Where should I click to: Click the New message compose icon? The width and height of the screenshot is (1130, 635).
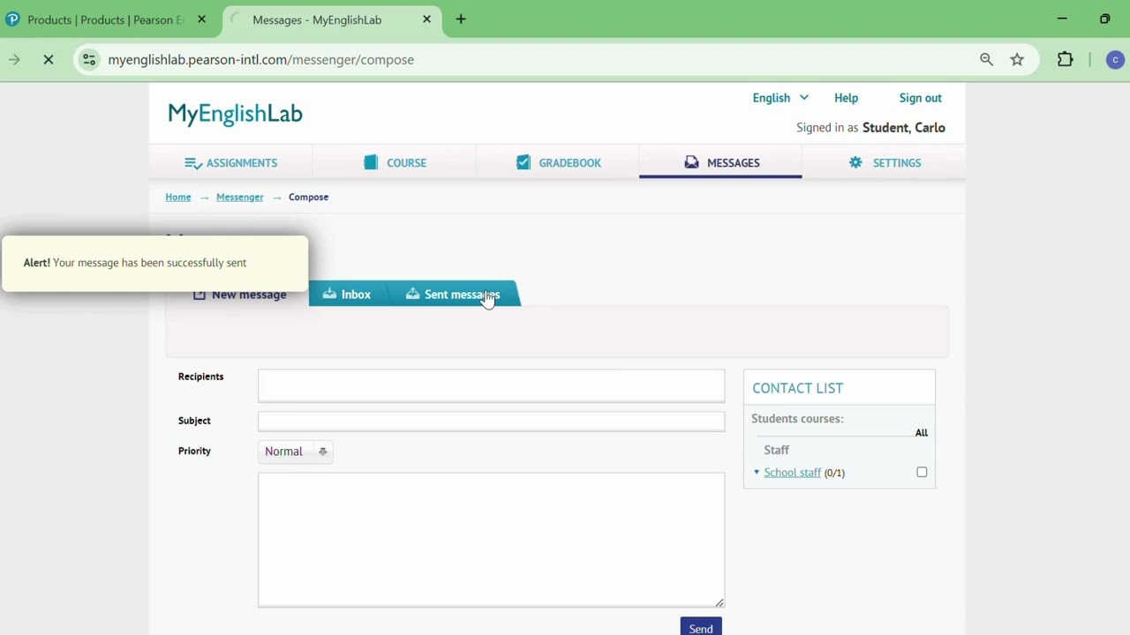coord(200,294)
